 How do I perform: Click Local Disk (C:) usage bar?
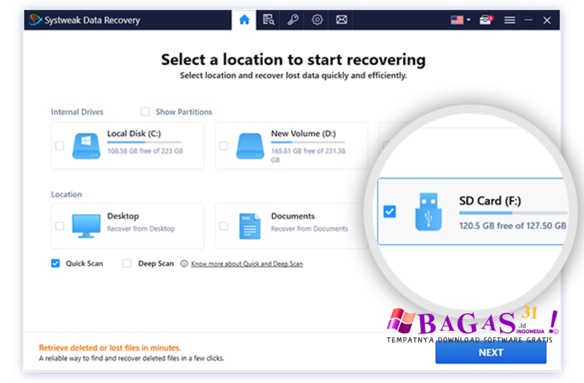[x=144, y=142]
